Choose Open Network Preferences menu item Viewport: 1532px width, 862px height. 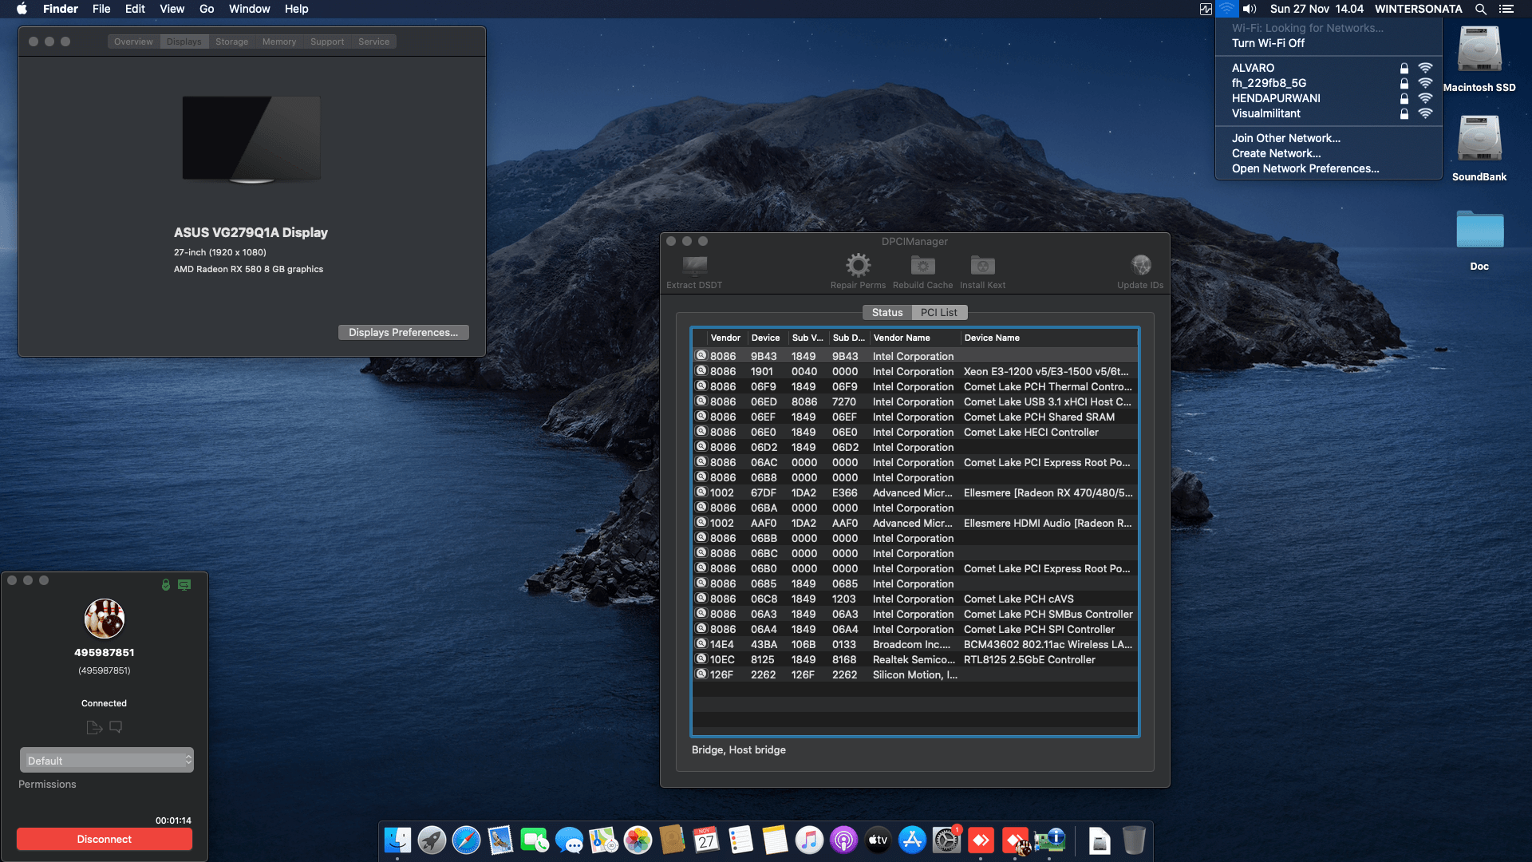1305,168
